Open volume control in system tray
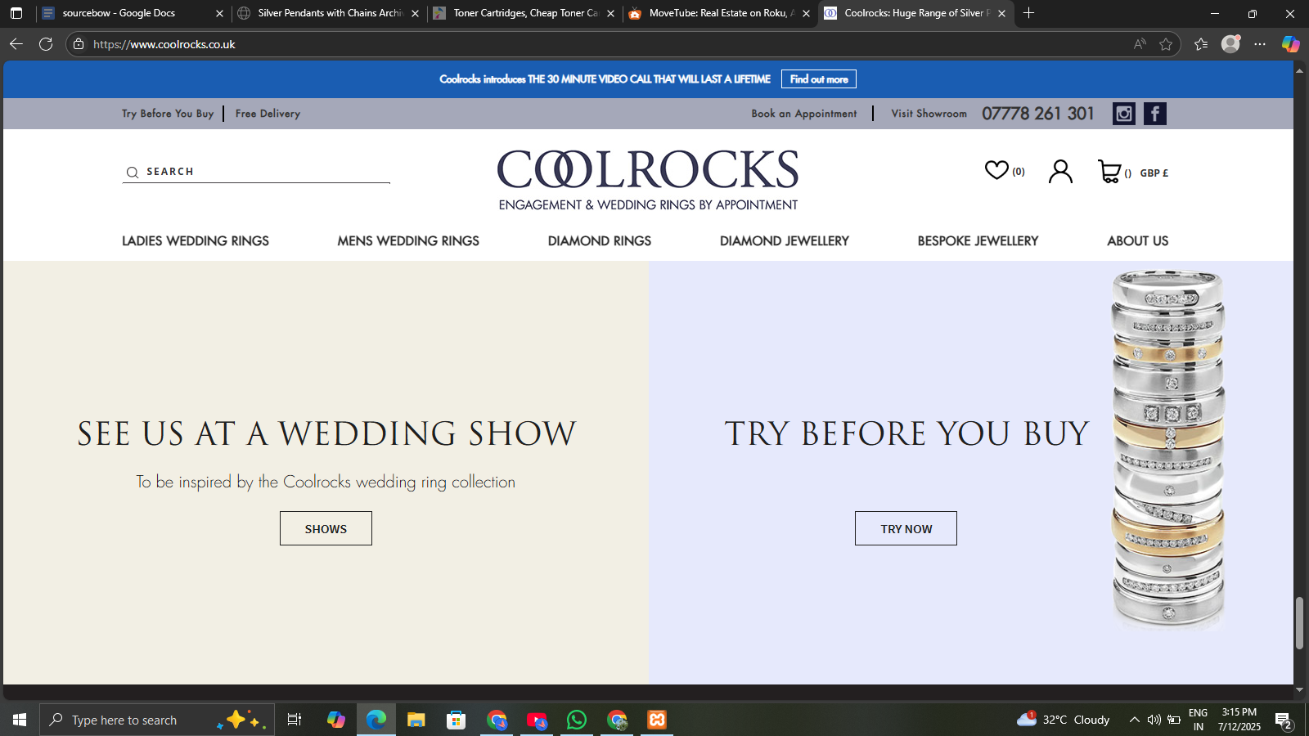The height and width of the screenshot is (736, 1309). tap(1154, 720)
